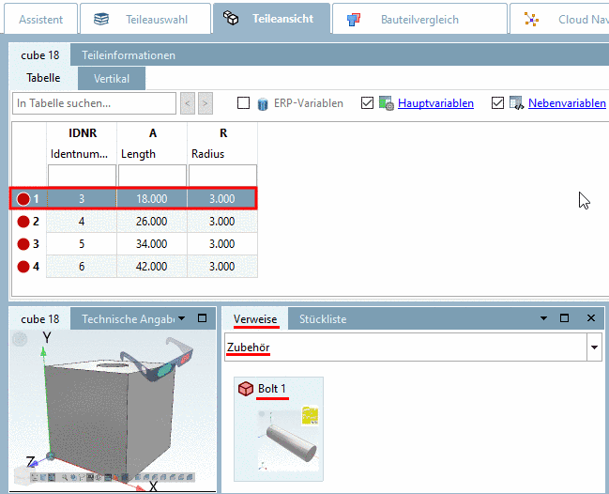The image size is (609, 494).
Task: Click the red cube icon beside Bolt 1
Action: point(246,389)
